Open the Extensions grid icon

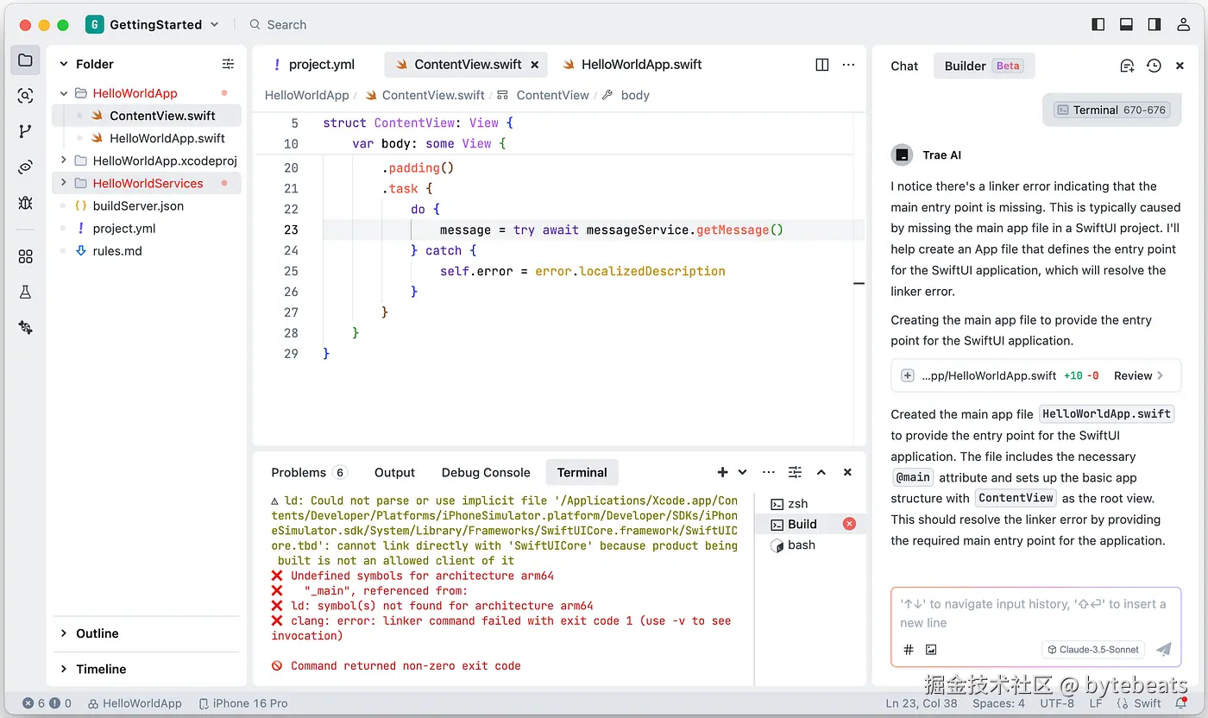pos(25,256)
